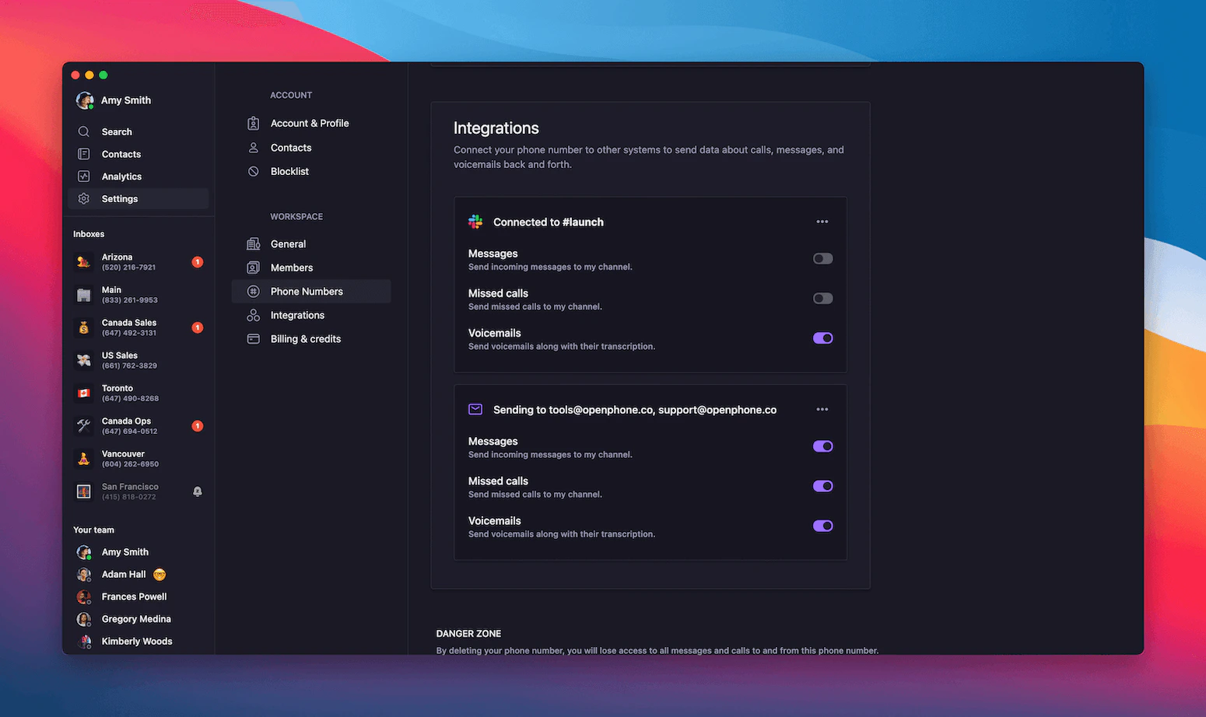1206x717 pixels.
Task: Click the unread badge on the Arizona inbox
Action: 197,262
